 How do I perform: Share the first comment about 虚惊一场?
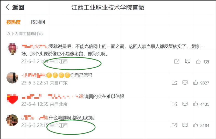[177, 61]
